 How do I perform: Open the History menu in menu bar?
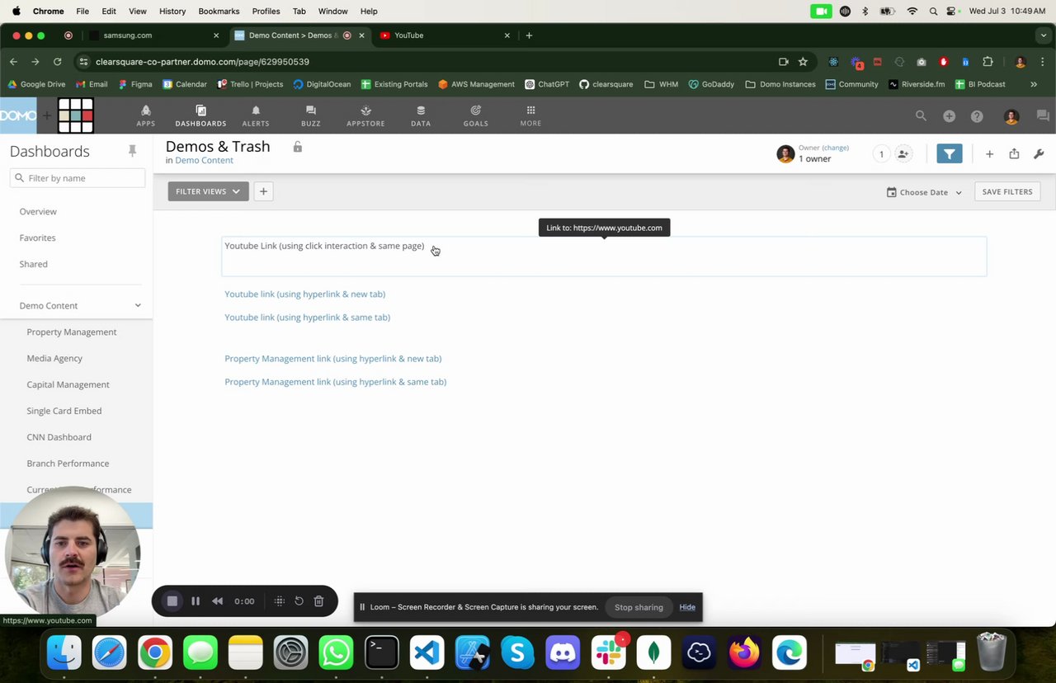172,11
